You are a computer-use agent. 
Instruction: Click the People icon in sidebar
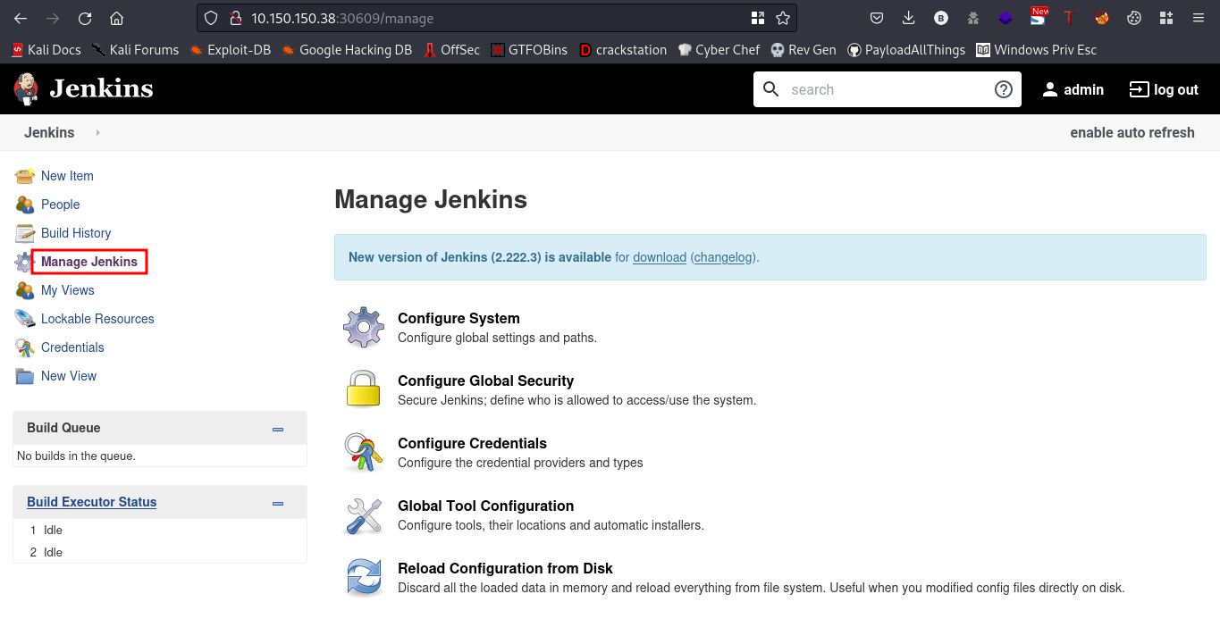click(x=25, y=205)
